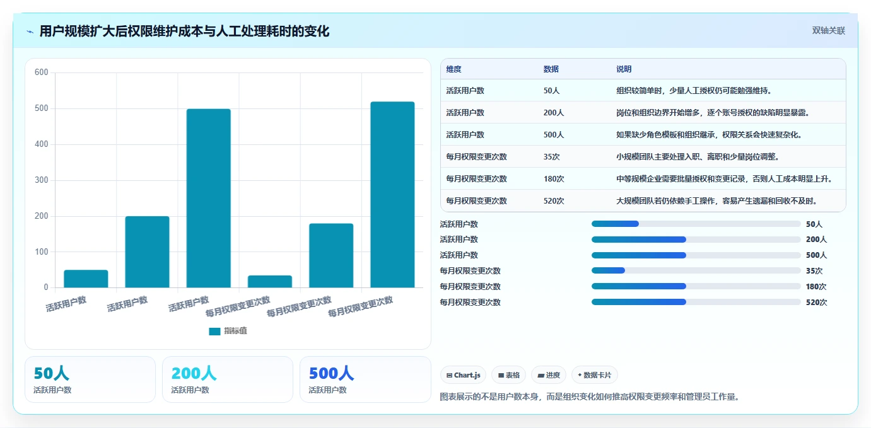Open the 500人 活跃用户数 data card

(x=365, y=379)
